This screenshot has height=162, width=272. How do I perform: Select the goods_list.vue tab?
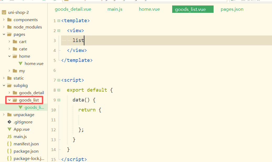pyautogui.click(x=193, y=9)
